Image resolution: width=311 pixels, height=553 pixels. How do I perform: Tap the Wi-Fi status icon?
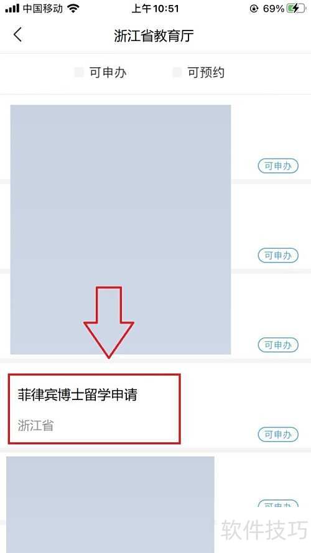[x=73, y=8]
